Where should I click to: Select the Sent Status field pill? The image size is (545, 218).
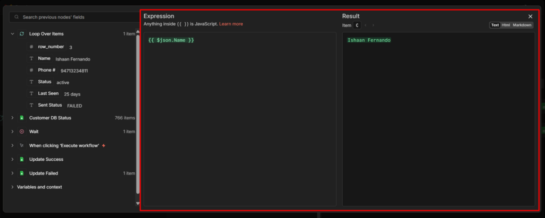(x=46, y=105)
